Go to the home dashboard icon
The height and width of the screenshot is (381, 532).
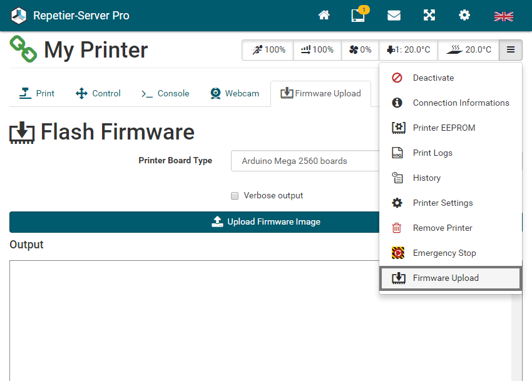pos(324,15)
